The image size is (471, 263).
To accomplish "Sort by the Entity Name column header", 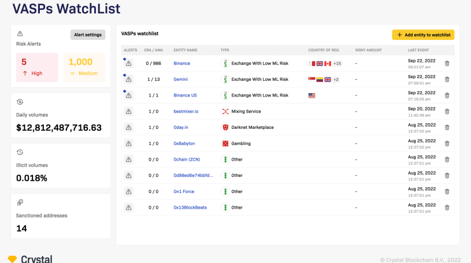I will (186, 50).
